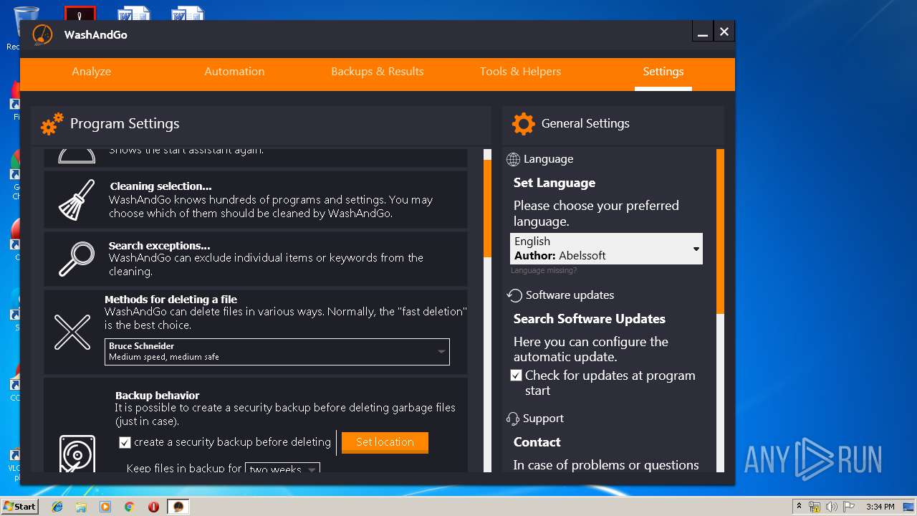
Task: Open Search exceptions... settings
Action: (x=256, y=259)
